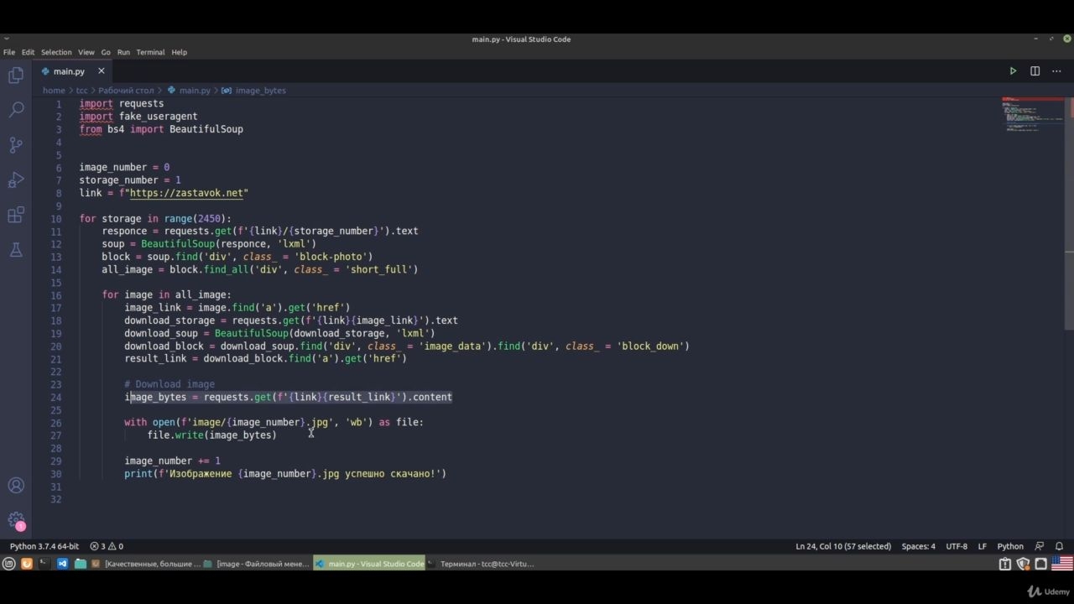Open the clipboard tray icon

tap(1004, 564)
